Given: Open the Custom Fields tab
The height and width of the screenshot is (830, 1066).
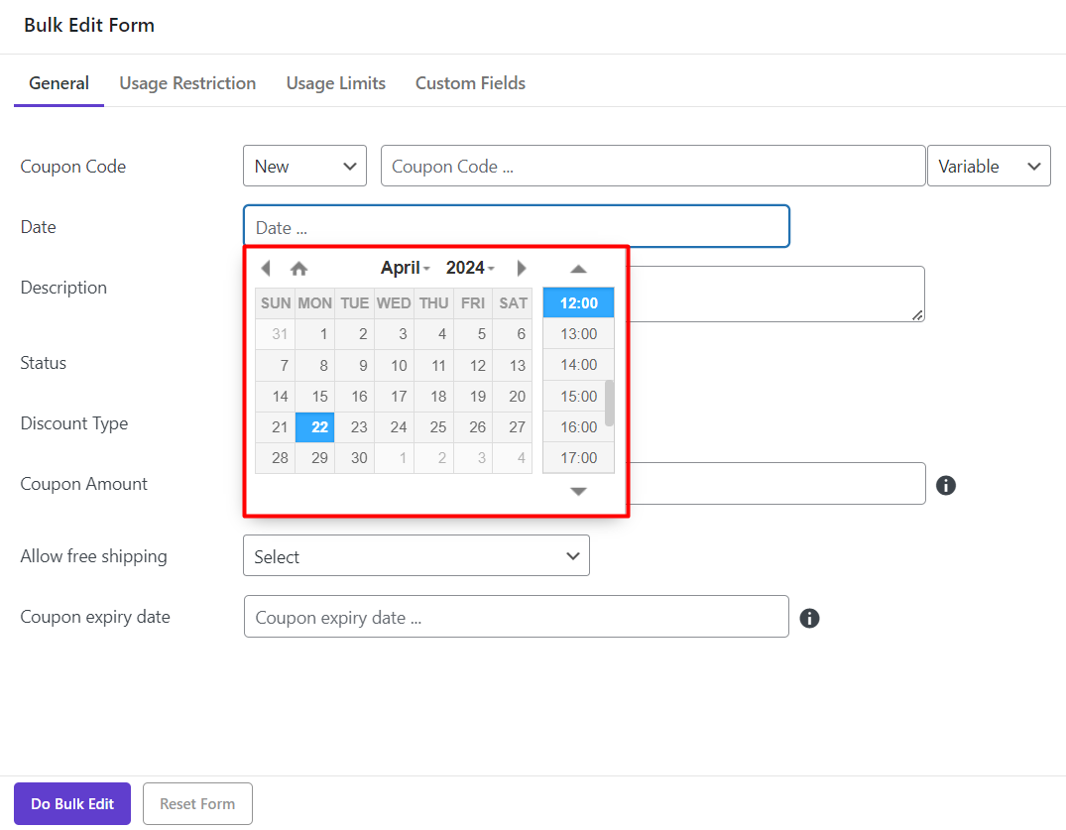Looking at the screenshot, I should pos(470,83).
